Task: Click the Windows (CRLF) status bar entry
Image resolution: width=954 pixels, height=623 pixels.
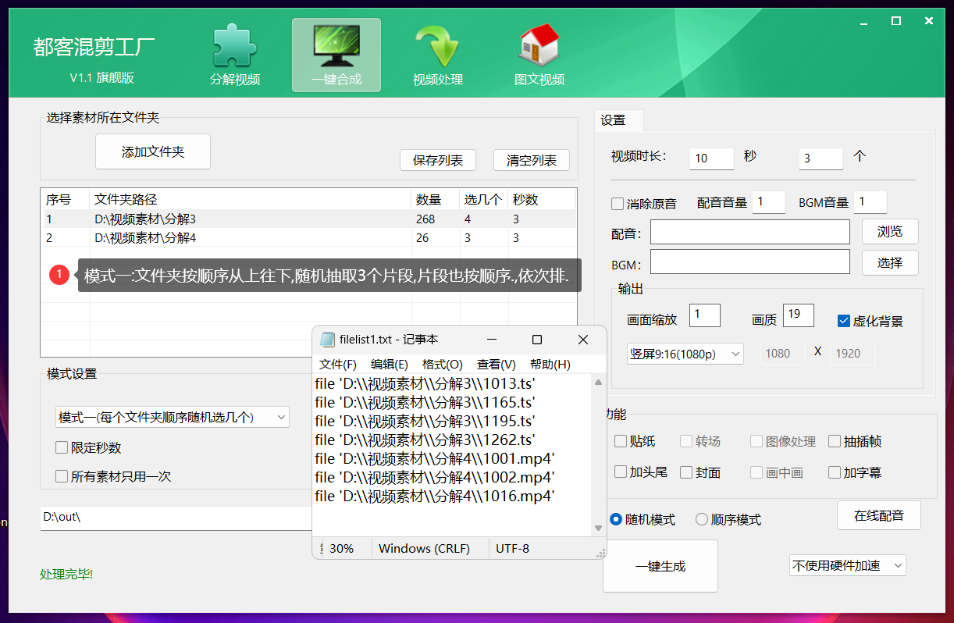Action: (425, 548)
